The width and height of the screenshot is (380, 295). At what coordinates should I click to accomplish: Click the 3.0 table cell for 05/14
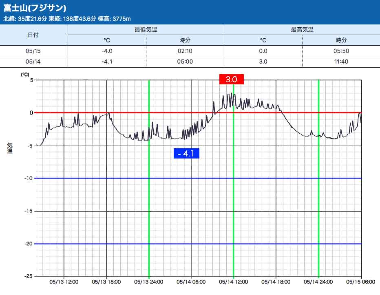263,62
